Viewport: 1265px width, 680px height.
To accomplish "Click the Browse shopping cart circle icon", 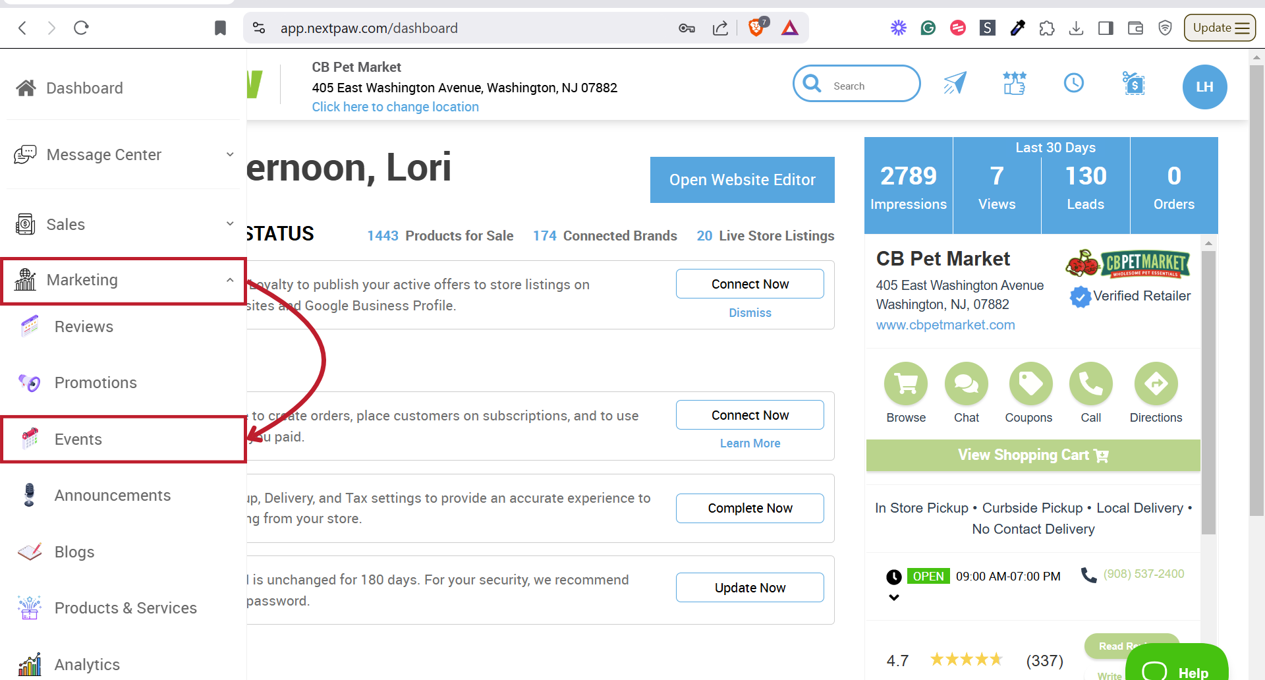I will (x=906, y=383).
